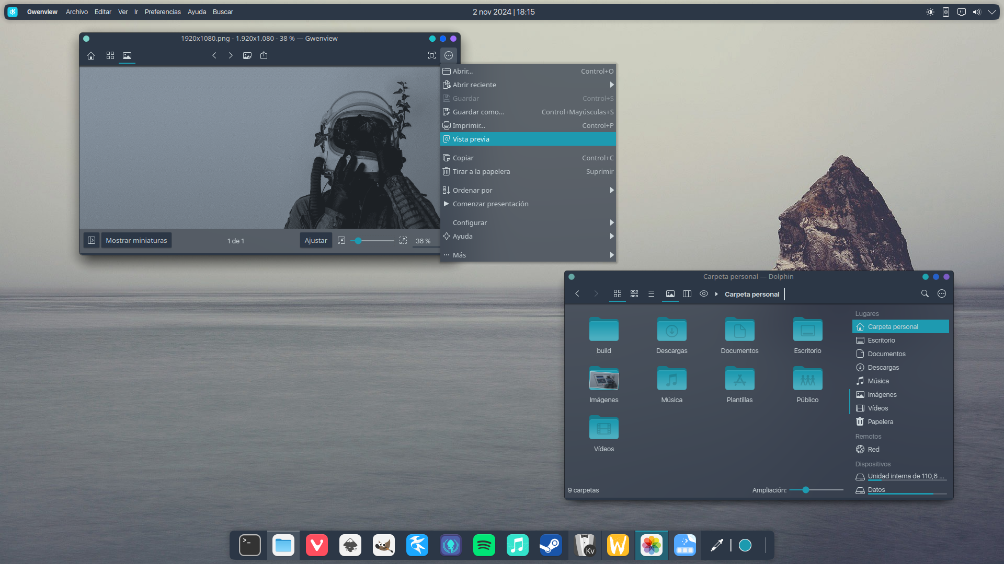Viewport: 1004px width, 564px height.
Task: Switch Dolphin to compact view mode
Action: 634,294
